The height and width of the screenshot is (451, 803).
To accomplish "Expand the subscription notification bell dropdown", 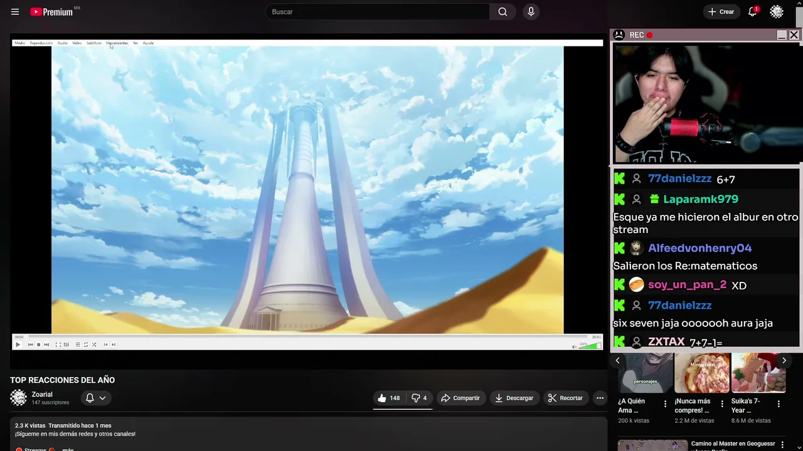I will (x=96, y=398).
